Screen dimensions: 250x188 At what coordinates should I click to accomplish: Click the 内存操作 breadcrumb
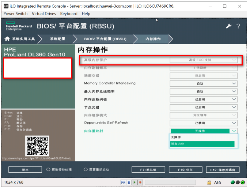(153, 39)
